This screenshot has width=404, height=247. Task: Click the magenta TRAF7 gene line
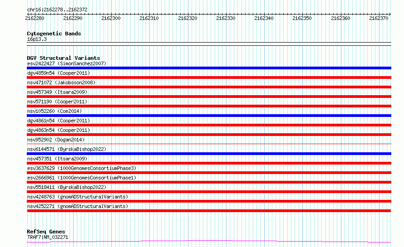tap(209, 242)
